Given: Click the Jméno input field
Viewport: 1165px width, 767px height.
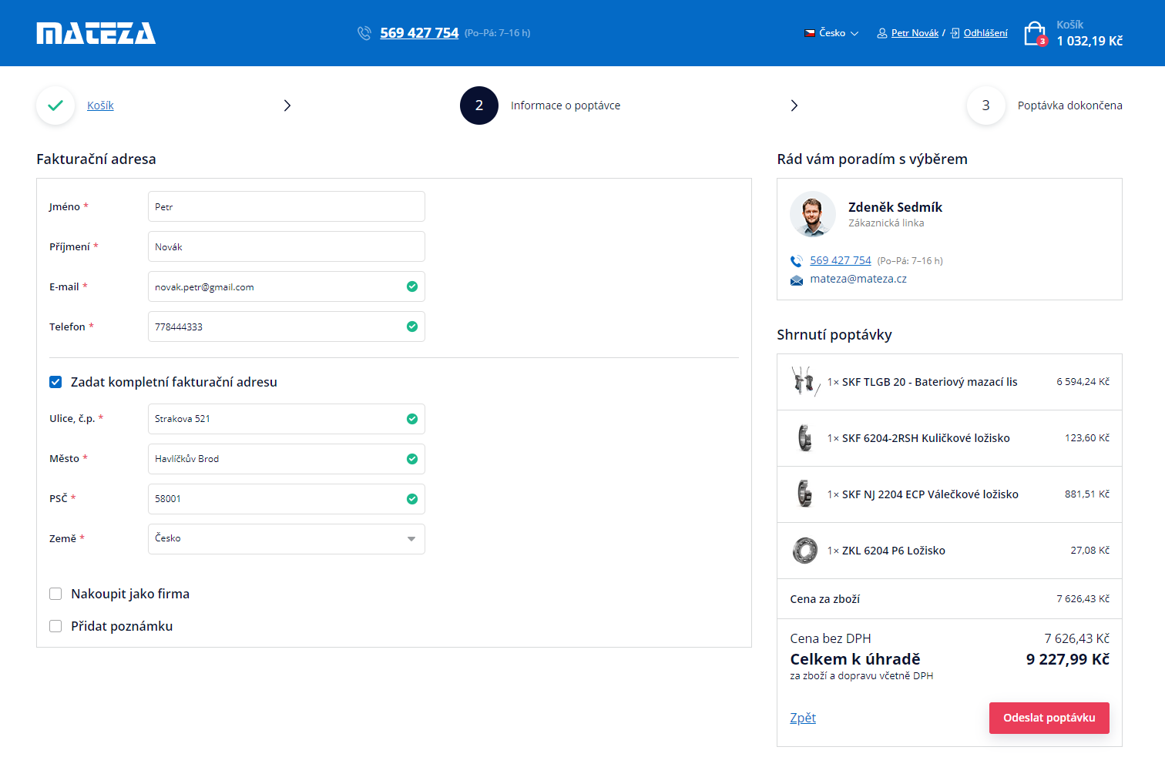Looking at the screenshot, I should (287, 206).
